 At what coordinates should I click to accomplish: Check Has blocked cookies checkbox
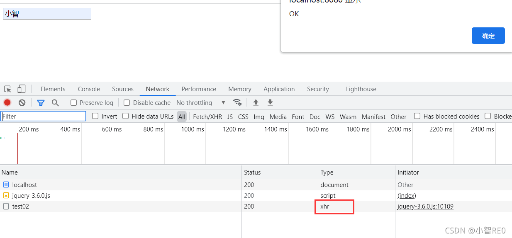pyautogui.click(x=417, y=116)
